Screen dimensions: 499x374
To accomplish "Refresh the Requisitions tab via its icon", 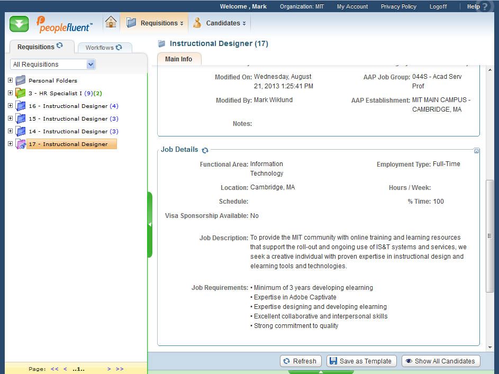I will (60, 46).
